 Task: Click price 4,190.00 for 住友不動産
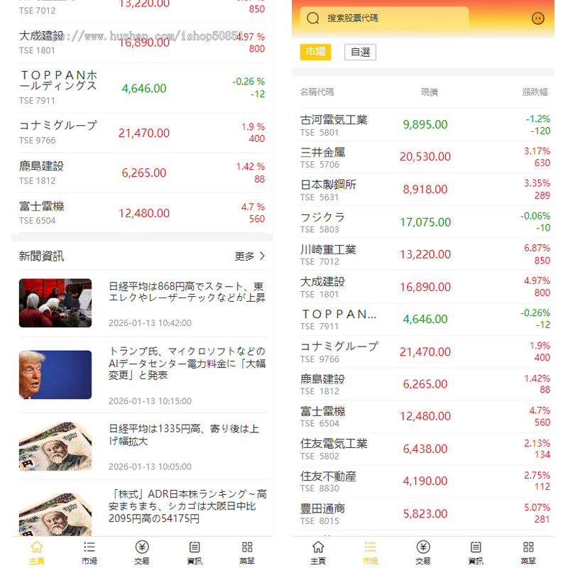[x=425, y=481]
